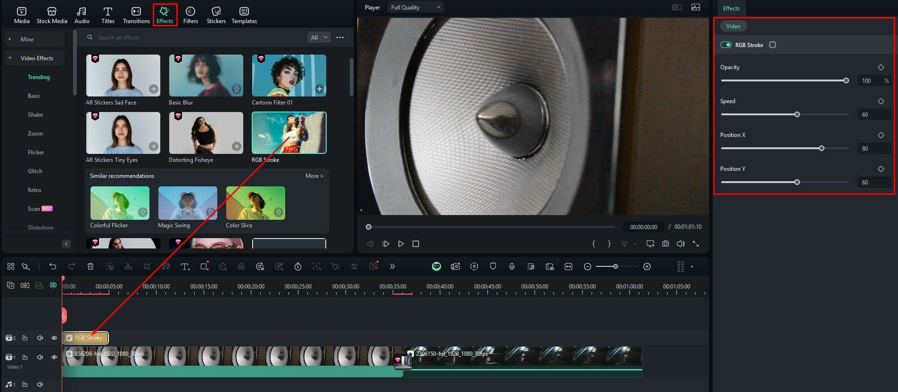Click the Position Y value field
This screenshot has width=898, height=392.
click(x=874, y=182)
